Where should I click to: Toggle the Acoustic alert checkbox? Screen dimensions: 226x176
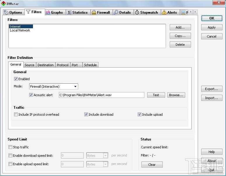pyautogui.click(x=31, y=95)
